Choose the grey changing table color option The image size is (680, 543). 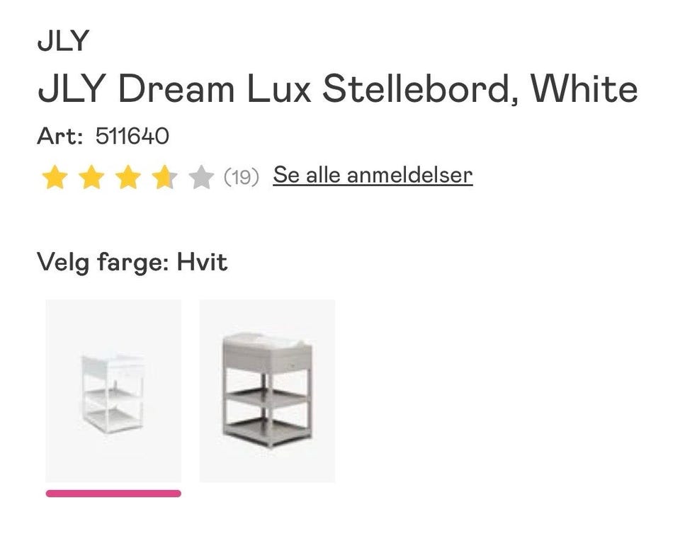(x=267, y=390)
